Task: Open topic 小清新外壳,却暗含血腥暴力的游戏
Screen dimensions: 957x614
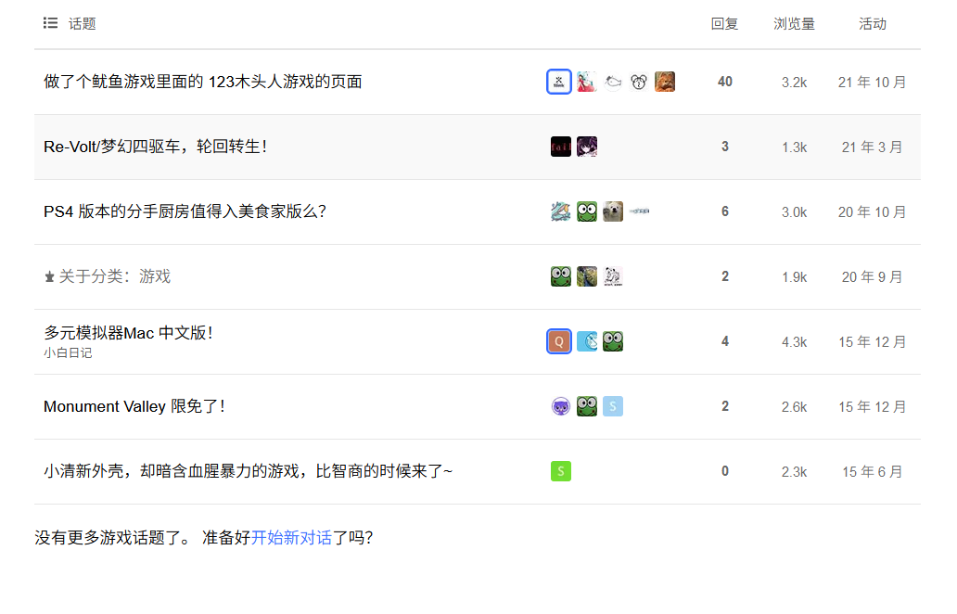Action: tap(248, 471)
